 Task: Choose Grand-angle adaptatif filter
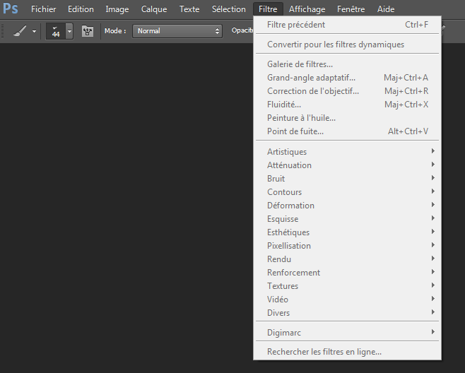347,78
